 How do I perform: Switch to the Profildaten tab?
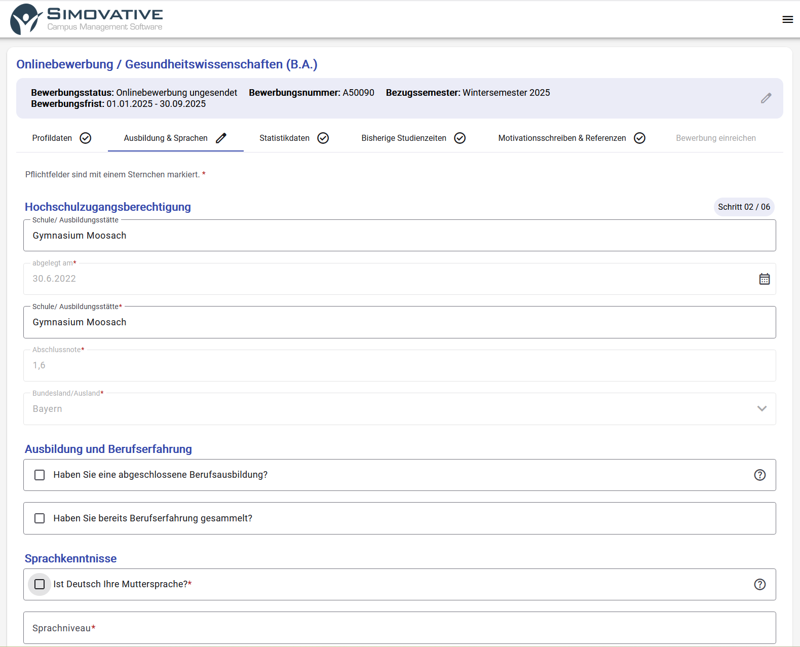(x=62, y=138)
